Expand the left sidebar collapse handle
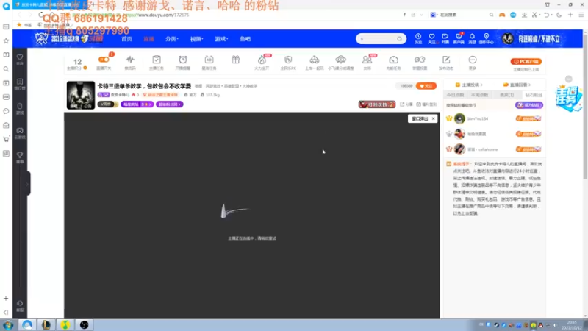The height and width of the screenshot is (331, 588). (x=28, y=183)
